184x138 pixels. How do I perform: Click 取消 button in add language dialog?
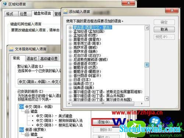[x=164, y=29]
